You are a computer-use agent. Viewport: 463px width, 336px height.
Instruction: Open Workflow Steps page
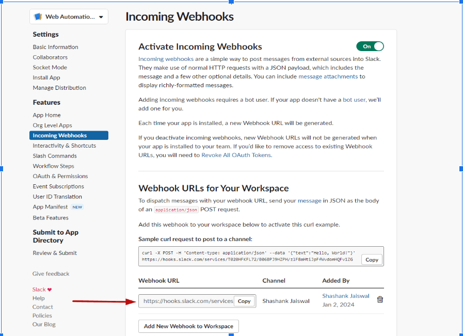point(54,166)
